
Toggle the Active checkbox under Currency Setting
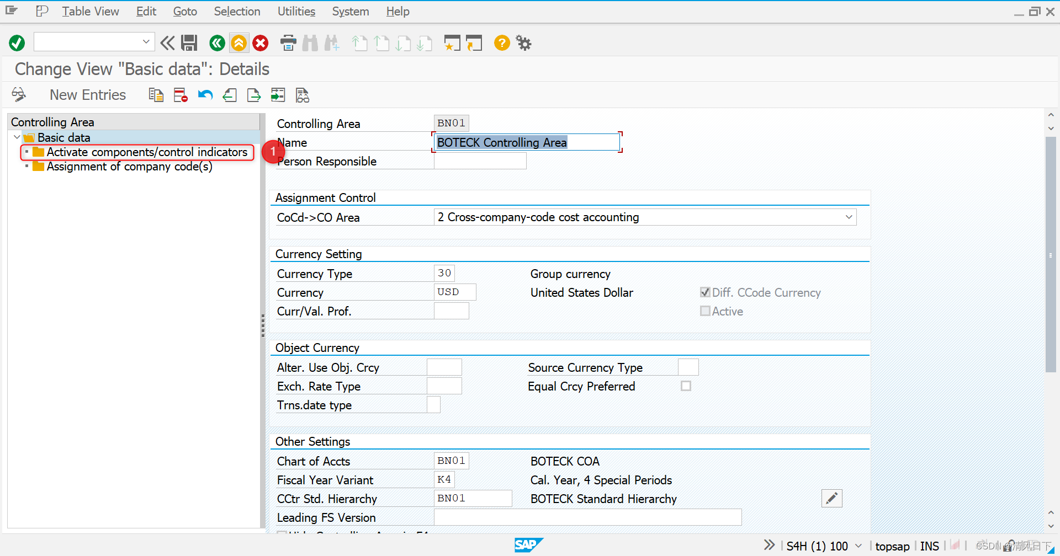pyautogui.click(x=705, y=311)
